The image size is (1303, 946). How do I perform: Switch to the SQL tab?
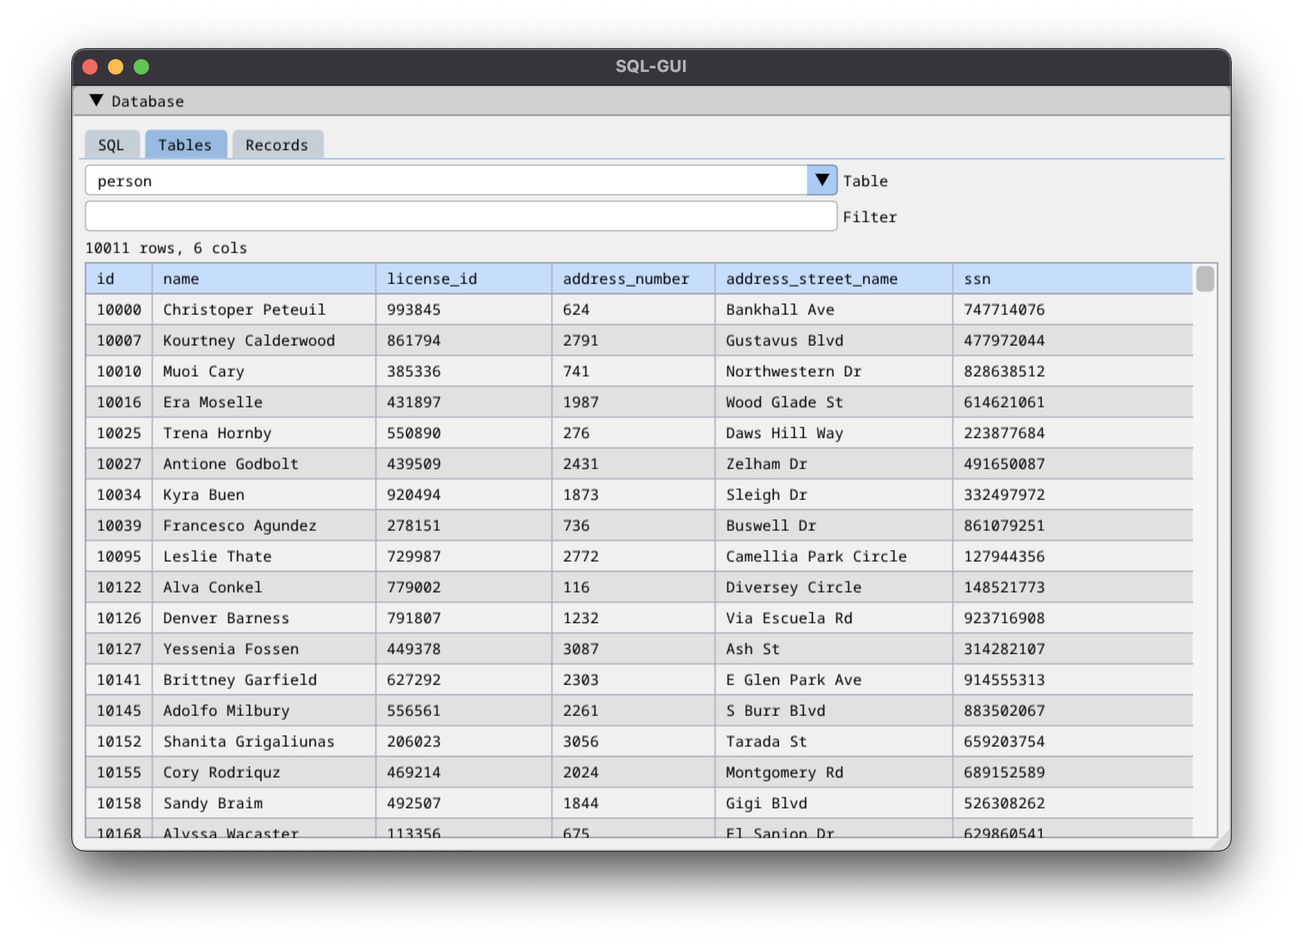(x=111, y=145)
